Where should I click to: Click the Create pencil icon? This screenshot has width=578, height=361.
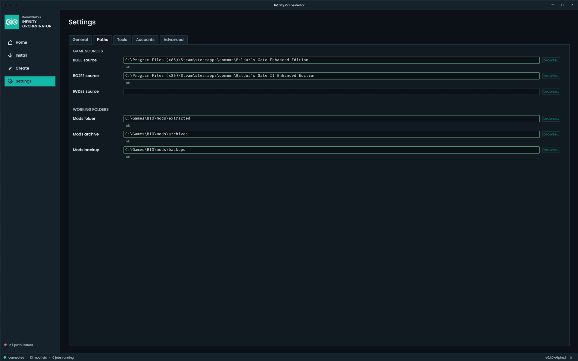click(x=10, y=68)
